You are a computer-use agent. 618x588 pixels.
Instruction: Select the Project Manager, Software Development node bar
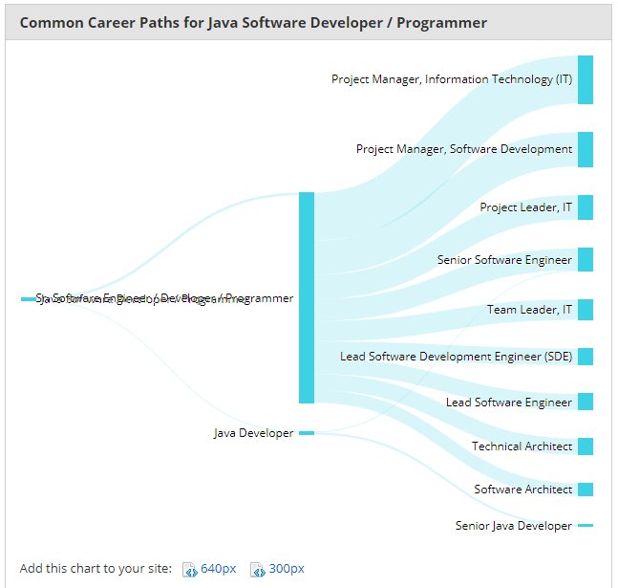point(586,149)
